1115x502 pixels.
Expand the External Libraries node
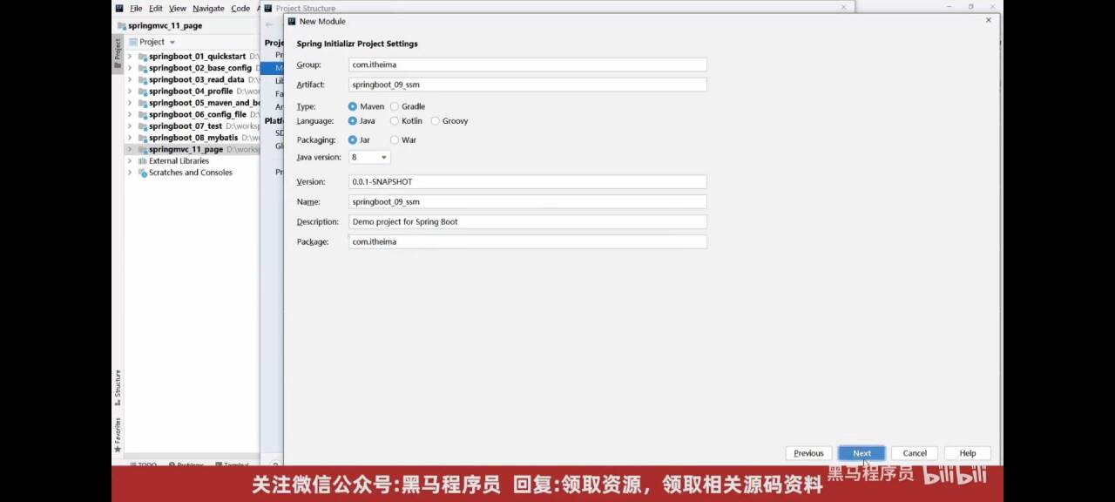130,161
